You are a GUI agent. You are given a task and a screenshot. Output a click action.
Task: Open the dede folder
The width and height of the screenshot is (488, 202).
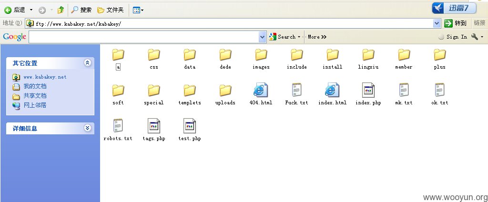click(225, 55)
